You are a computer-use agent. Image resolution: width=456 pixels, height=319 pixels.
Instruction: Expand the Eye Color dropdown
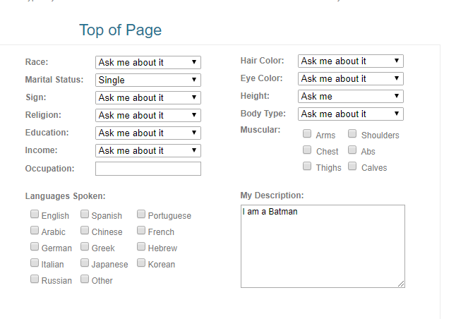coord(350,78)
